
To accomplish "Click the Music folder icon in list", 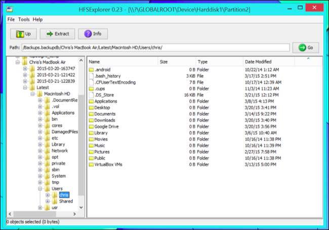I will point(91,146).
